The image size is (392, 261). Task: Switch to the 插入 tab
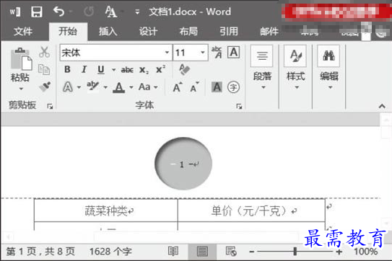108,32
